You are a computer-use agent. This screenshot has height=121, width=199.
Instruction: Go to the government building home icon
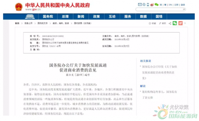30,17
